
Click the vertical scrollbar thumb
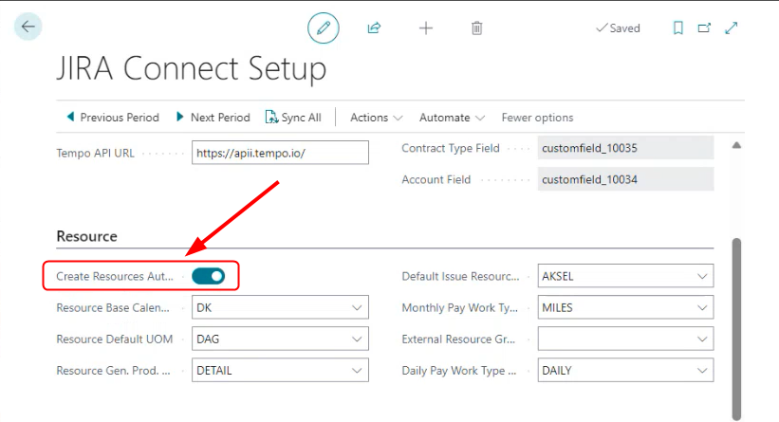point(736,329)
